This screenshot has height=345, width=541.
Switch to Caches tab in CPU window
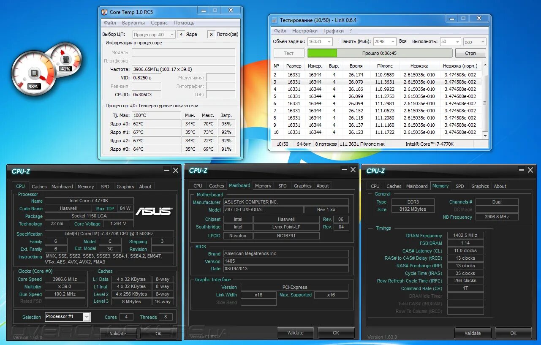(39, 187)
